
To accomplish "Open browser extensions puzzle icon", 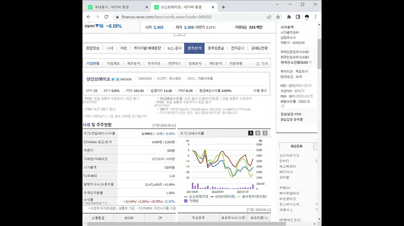I will coord(289,17).
